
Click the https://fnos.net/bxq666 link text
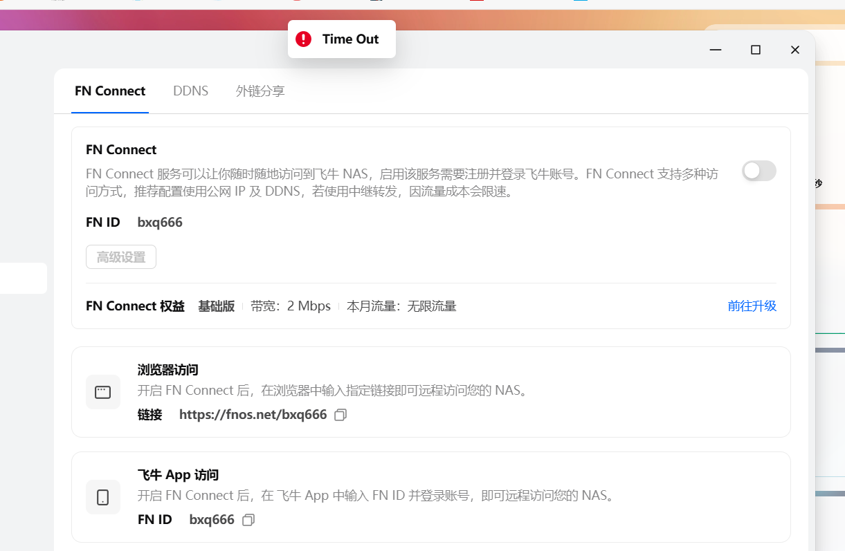click(x=253, y=415)
